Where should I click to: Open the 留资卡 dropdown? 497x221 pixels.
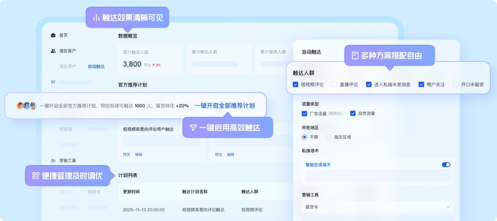(378, 207)
